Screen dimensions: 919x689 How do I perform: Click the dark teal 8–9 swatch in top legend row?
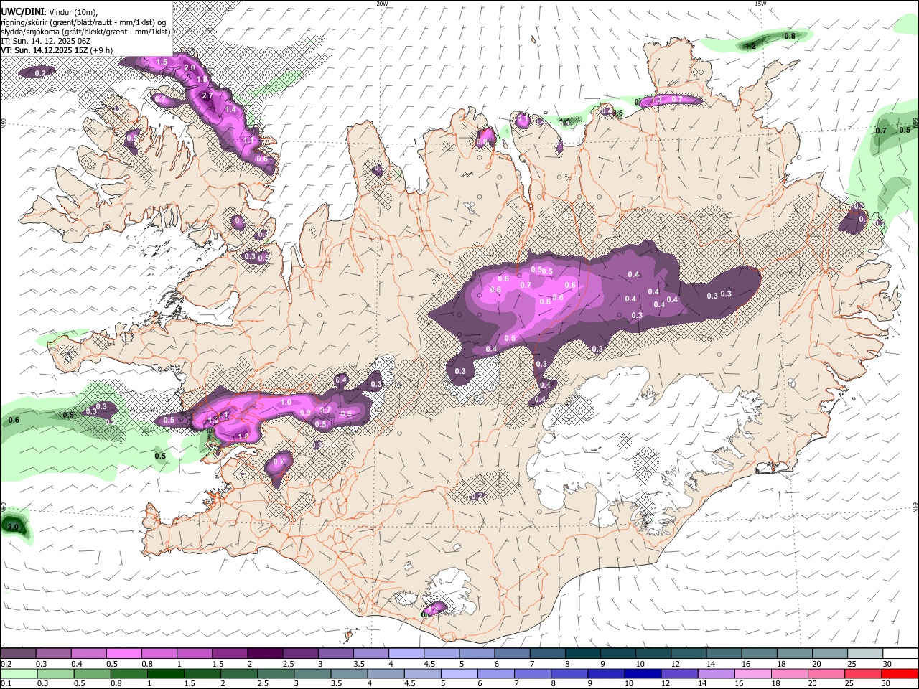pyautogui.click(x=583, y=653)
